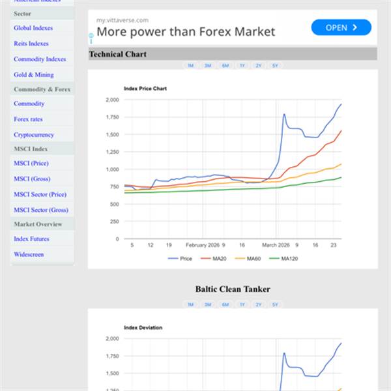Image resolution: width=391 pixels, height=391 pixels.
Task: Toggle the MA20 legend entry
Action: coord(214,259)
